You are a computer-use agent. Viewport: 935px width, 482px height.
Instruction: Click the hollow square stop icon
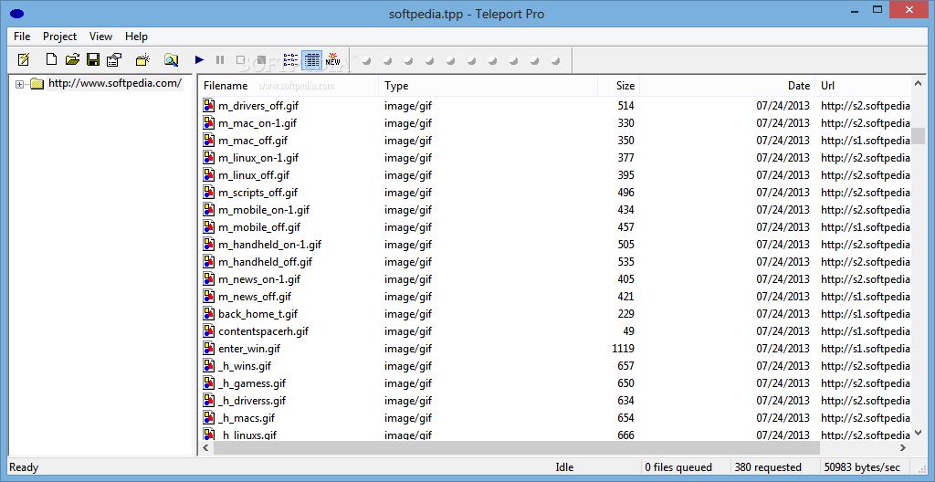(240, 59)
